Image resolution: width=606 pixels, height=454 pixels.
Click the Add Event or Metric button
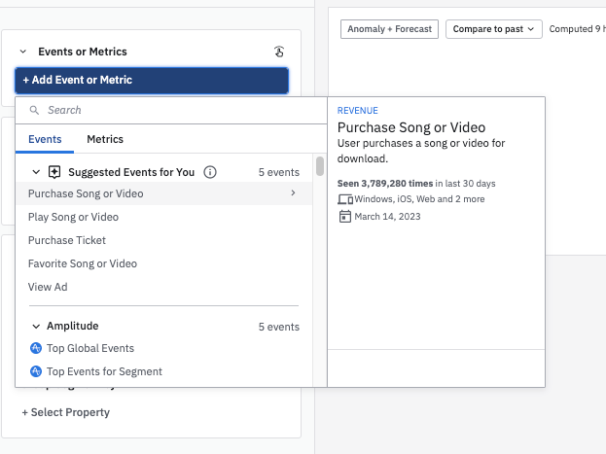(x=152, y=80)
